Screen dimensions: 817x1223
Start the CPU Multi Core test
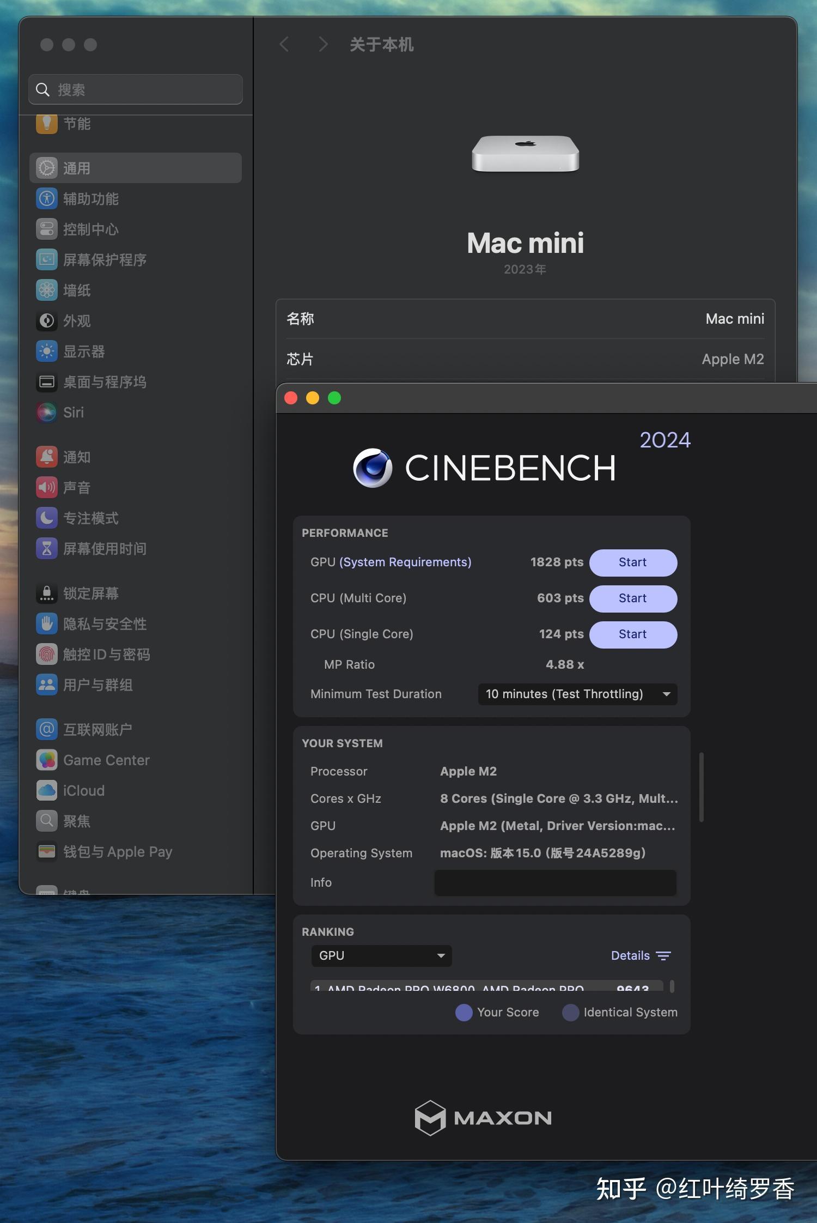pyautogui.click(x=633, y=598)
